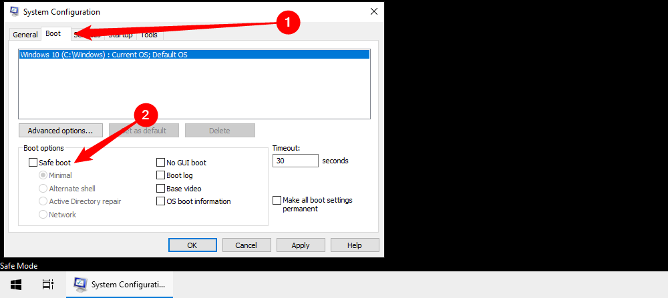Select the Minimal radio button

[43, 175]
